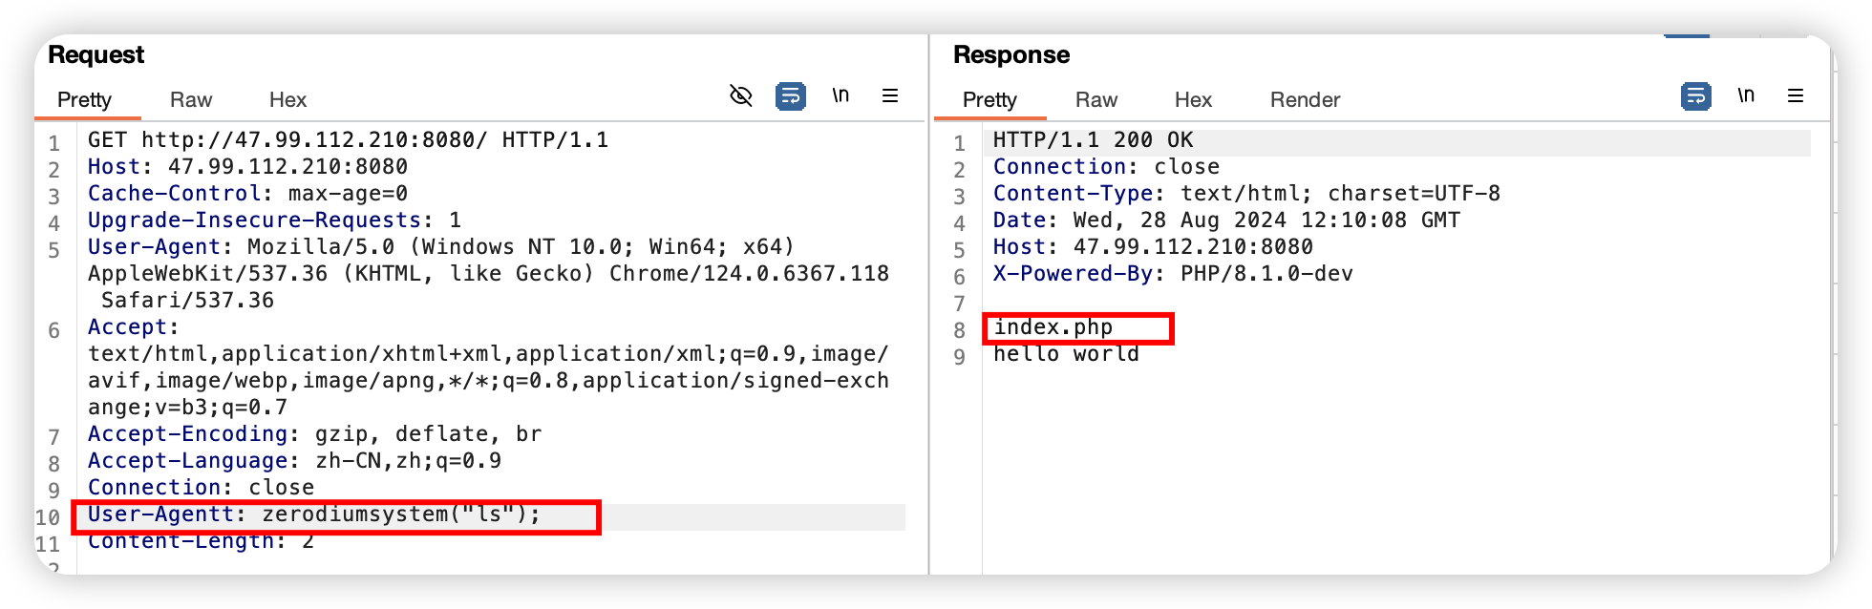Toggle word wrap icon in Response panel
Viewport: 1872px width, 609px height.
pos(1696,95)
